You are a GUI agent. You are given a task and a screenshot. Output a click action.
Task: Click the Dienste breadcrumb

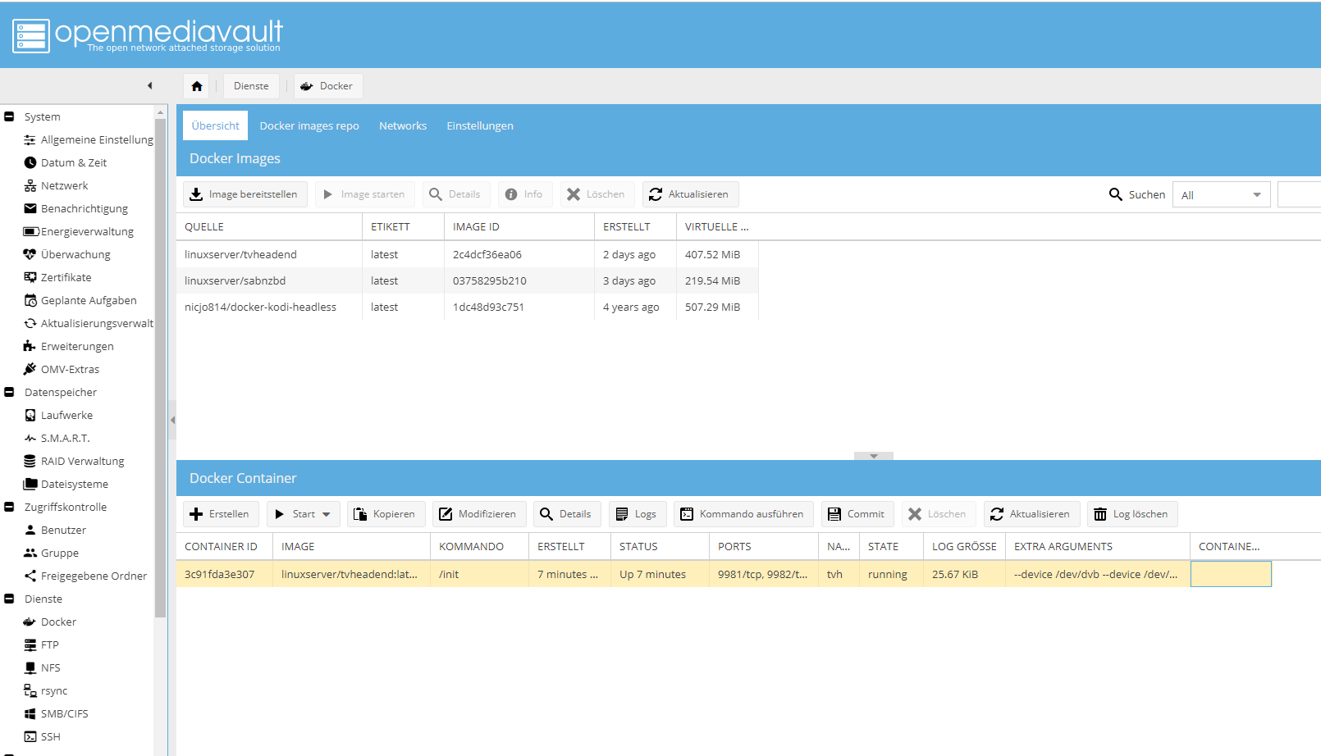pos(251,86)
